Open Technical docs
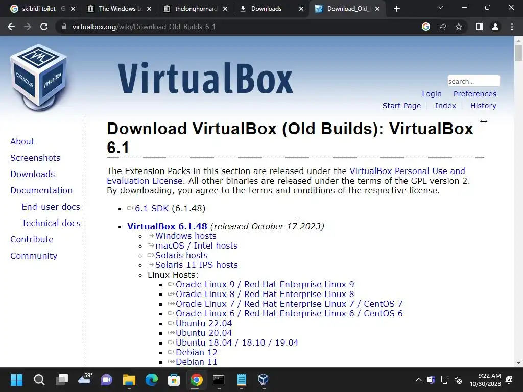 coord(51,223)
